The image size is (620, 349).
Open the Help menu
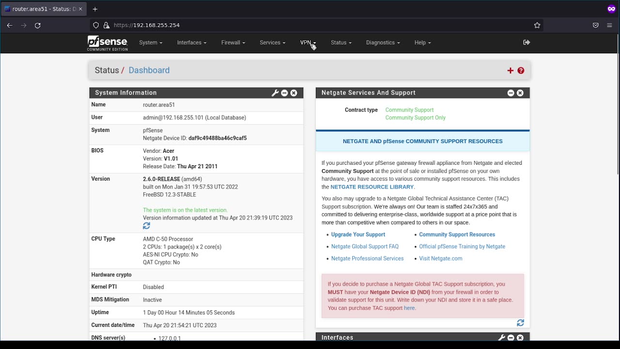[422, 43]
